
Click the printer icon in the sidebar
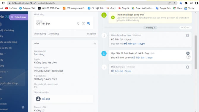(x=23, y=108)
